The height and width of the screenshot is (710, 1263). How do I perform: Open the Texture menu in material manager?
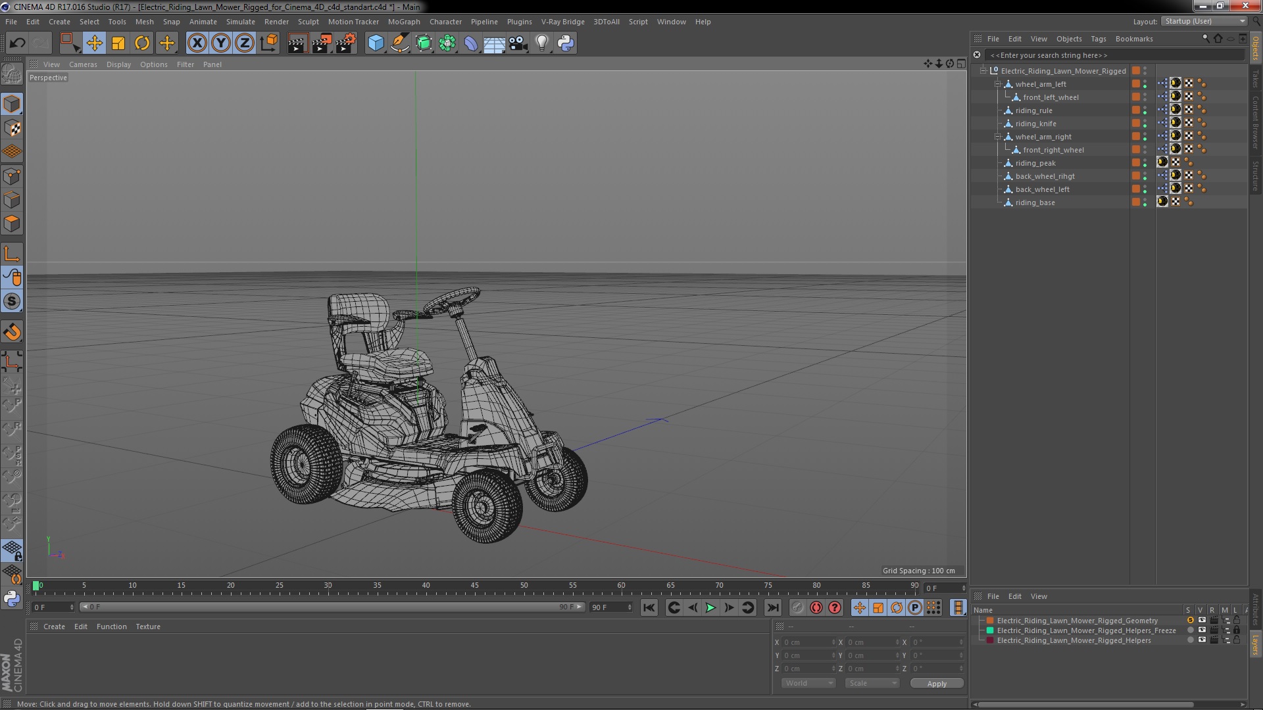click(148, 627)
